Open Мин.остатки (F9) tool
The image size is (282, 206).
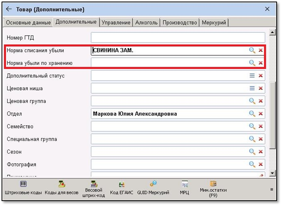point(213,189)
